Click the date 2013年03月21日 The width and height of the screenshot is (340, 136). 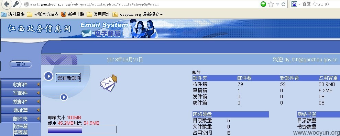125,60
